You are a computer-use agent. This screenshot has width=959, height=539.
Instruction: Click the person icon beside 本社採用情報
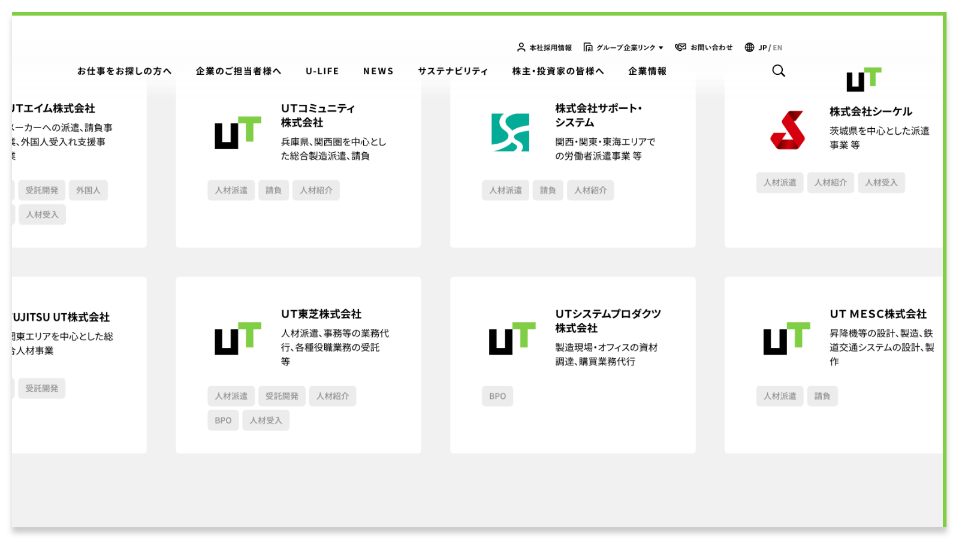click(521, 47)
